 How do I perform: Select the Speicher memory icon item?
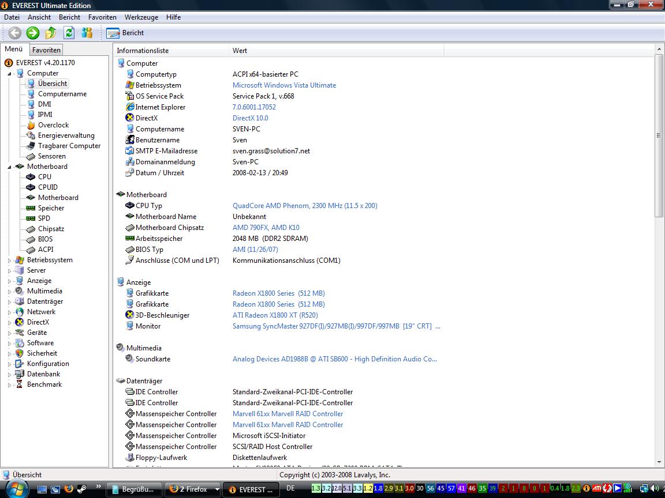(x=31, y=208)
